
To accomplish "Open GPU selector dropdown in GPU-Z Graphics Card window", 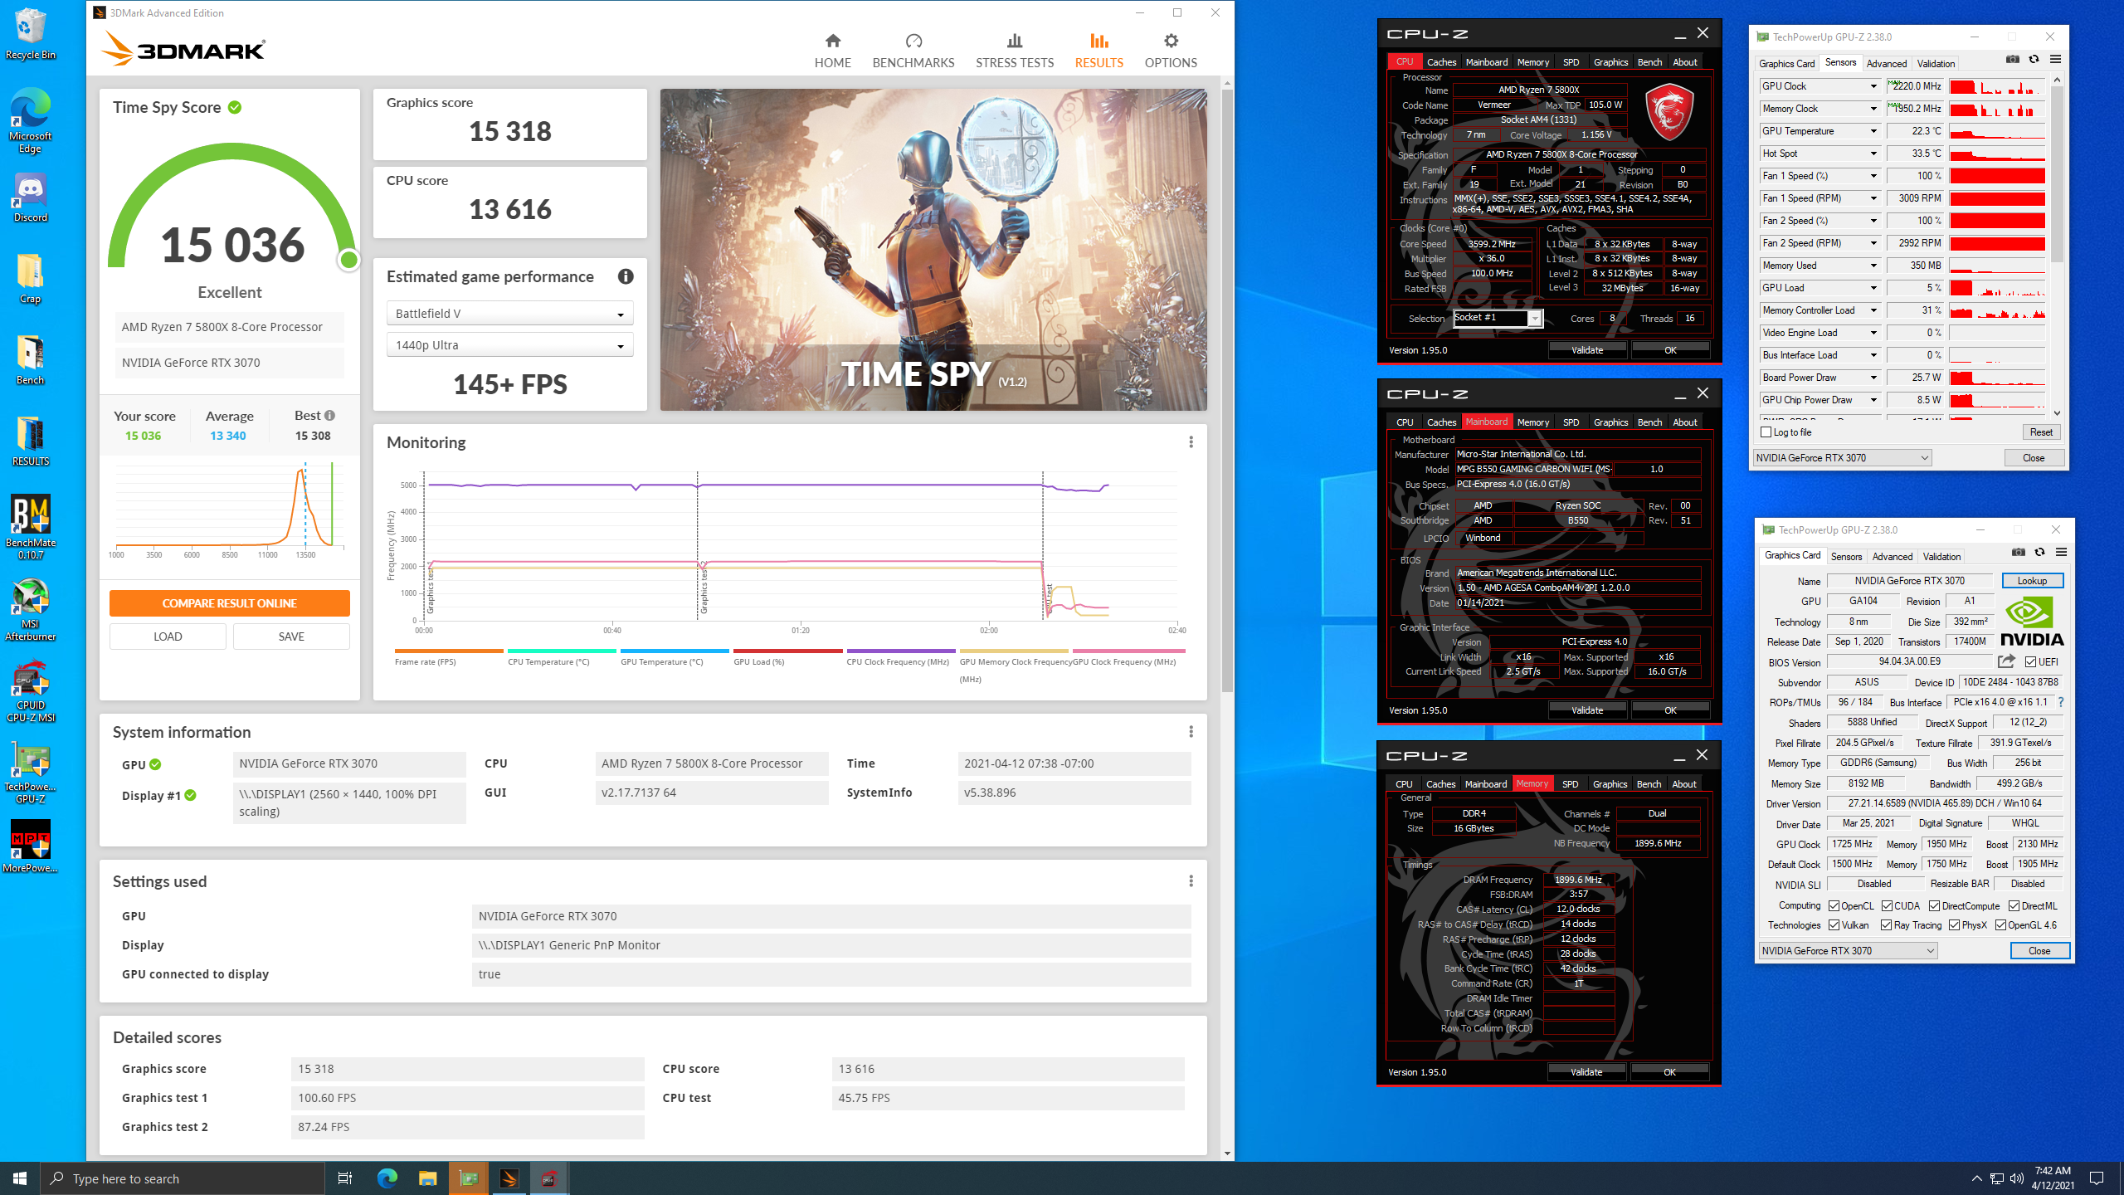I will click(1848, 951).
